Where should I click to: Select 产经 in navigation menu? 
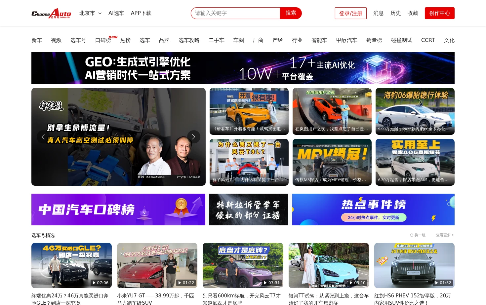tap(278, 40)
